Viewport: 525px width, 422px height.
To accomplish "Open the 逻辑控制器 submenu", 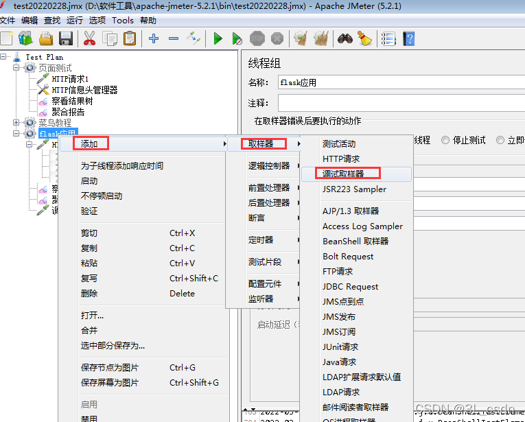I will pos(264,165).
